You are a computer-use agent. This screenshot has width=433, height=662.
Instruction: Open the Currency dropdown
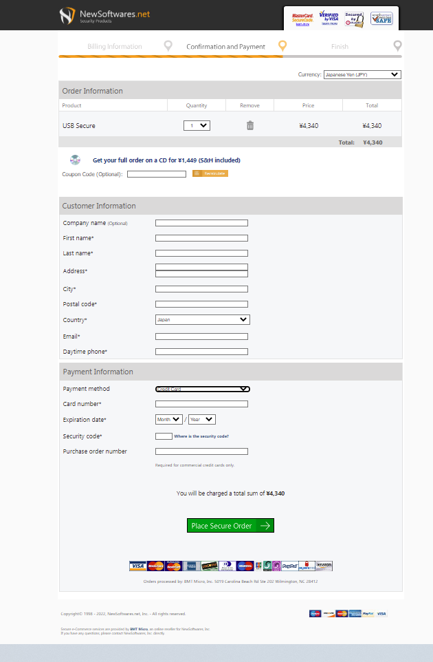[x=362, y=74]
